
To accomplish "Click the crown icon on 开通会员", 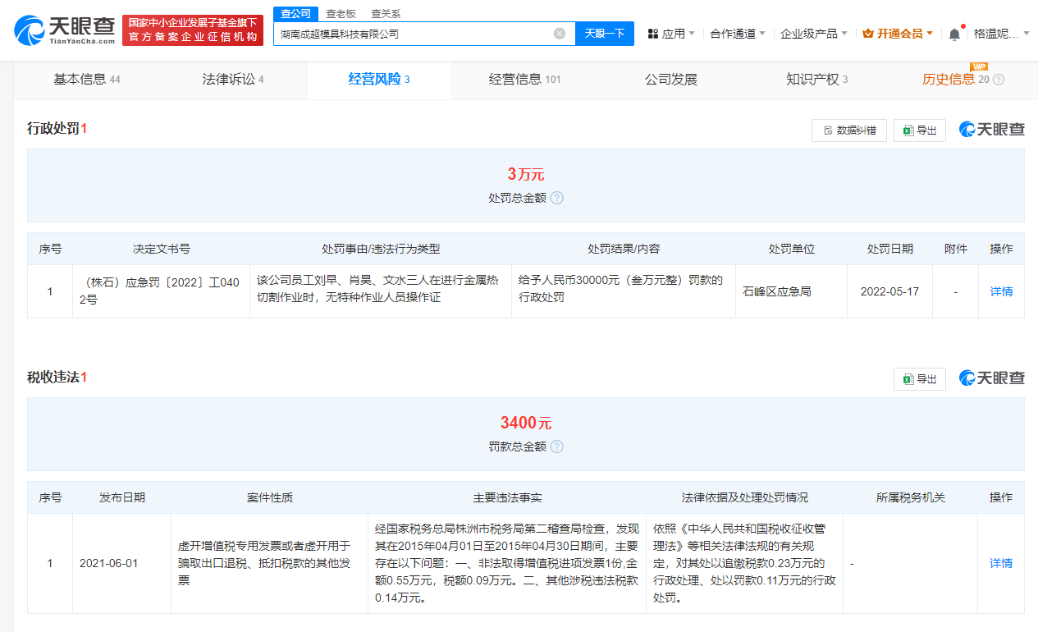I will point(868,33).
